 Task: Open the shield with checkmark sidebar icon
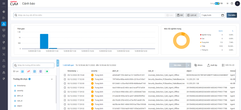pyautogui.click(x=4, y=36)
